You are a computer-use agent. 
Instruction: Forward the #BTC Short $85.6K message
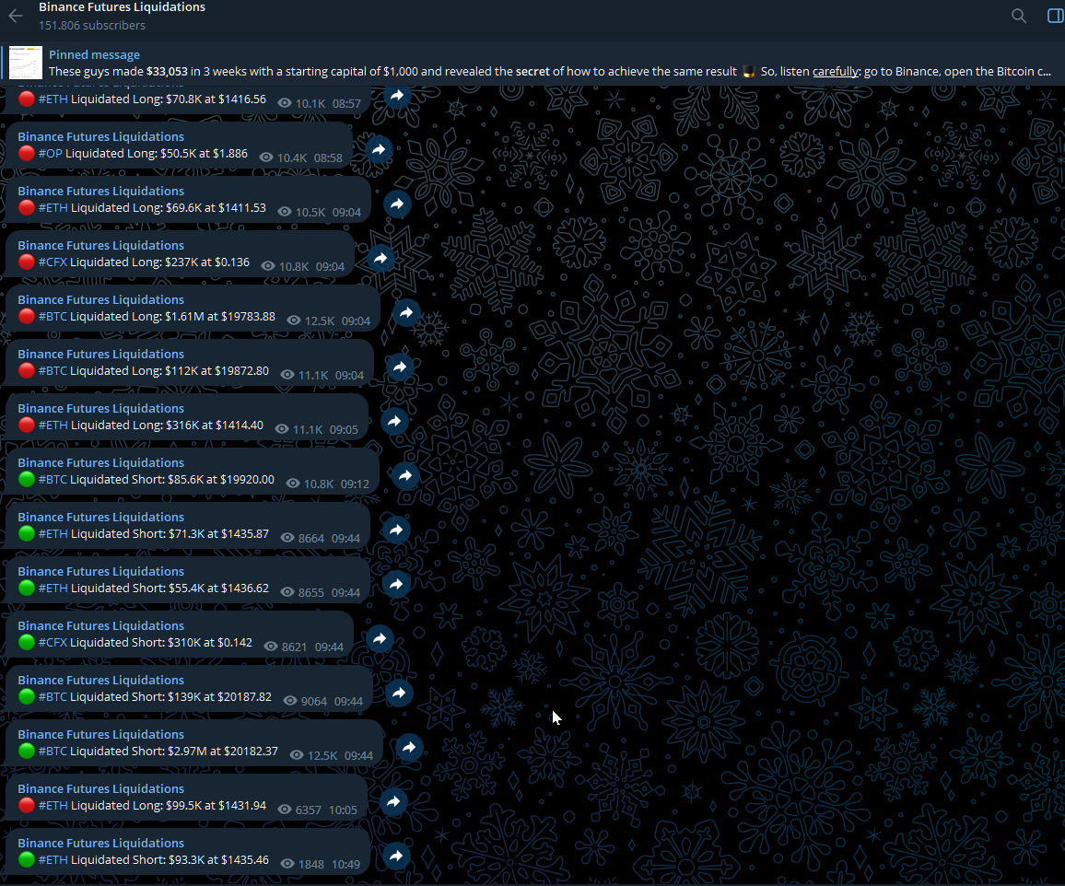click(x=405, y=476)
